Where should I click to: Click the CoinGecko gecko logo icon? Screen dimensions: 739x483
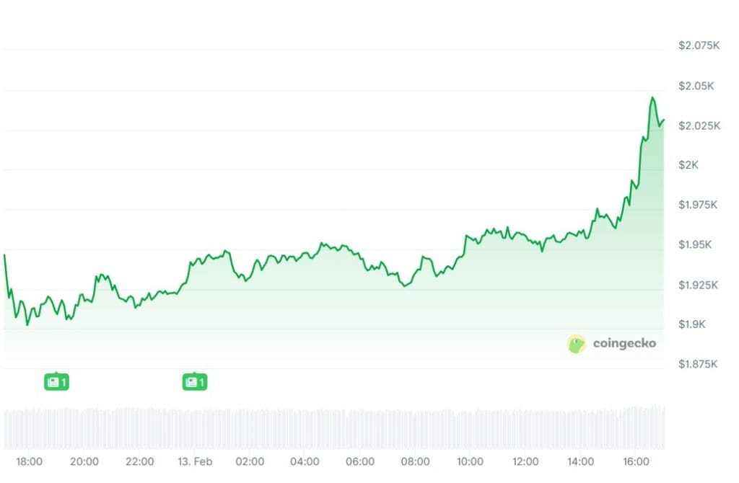(x=577, y=344)
